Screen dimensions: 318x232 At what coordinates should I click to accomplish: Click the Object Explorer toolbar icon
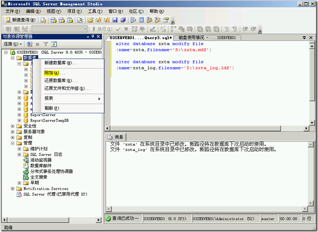(x=149, y=20)
